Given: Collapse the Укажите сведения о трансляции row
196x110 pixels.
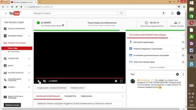Looking at the screenshot, I should point(183,49).
